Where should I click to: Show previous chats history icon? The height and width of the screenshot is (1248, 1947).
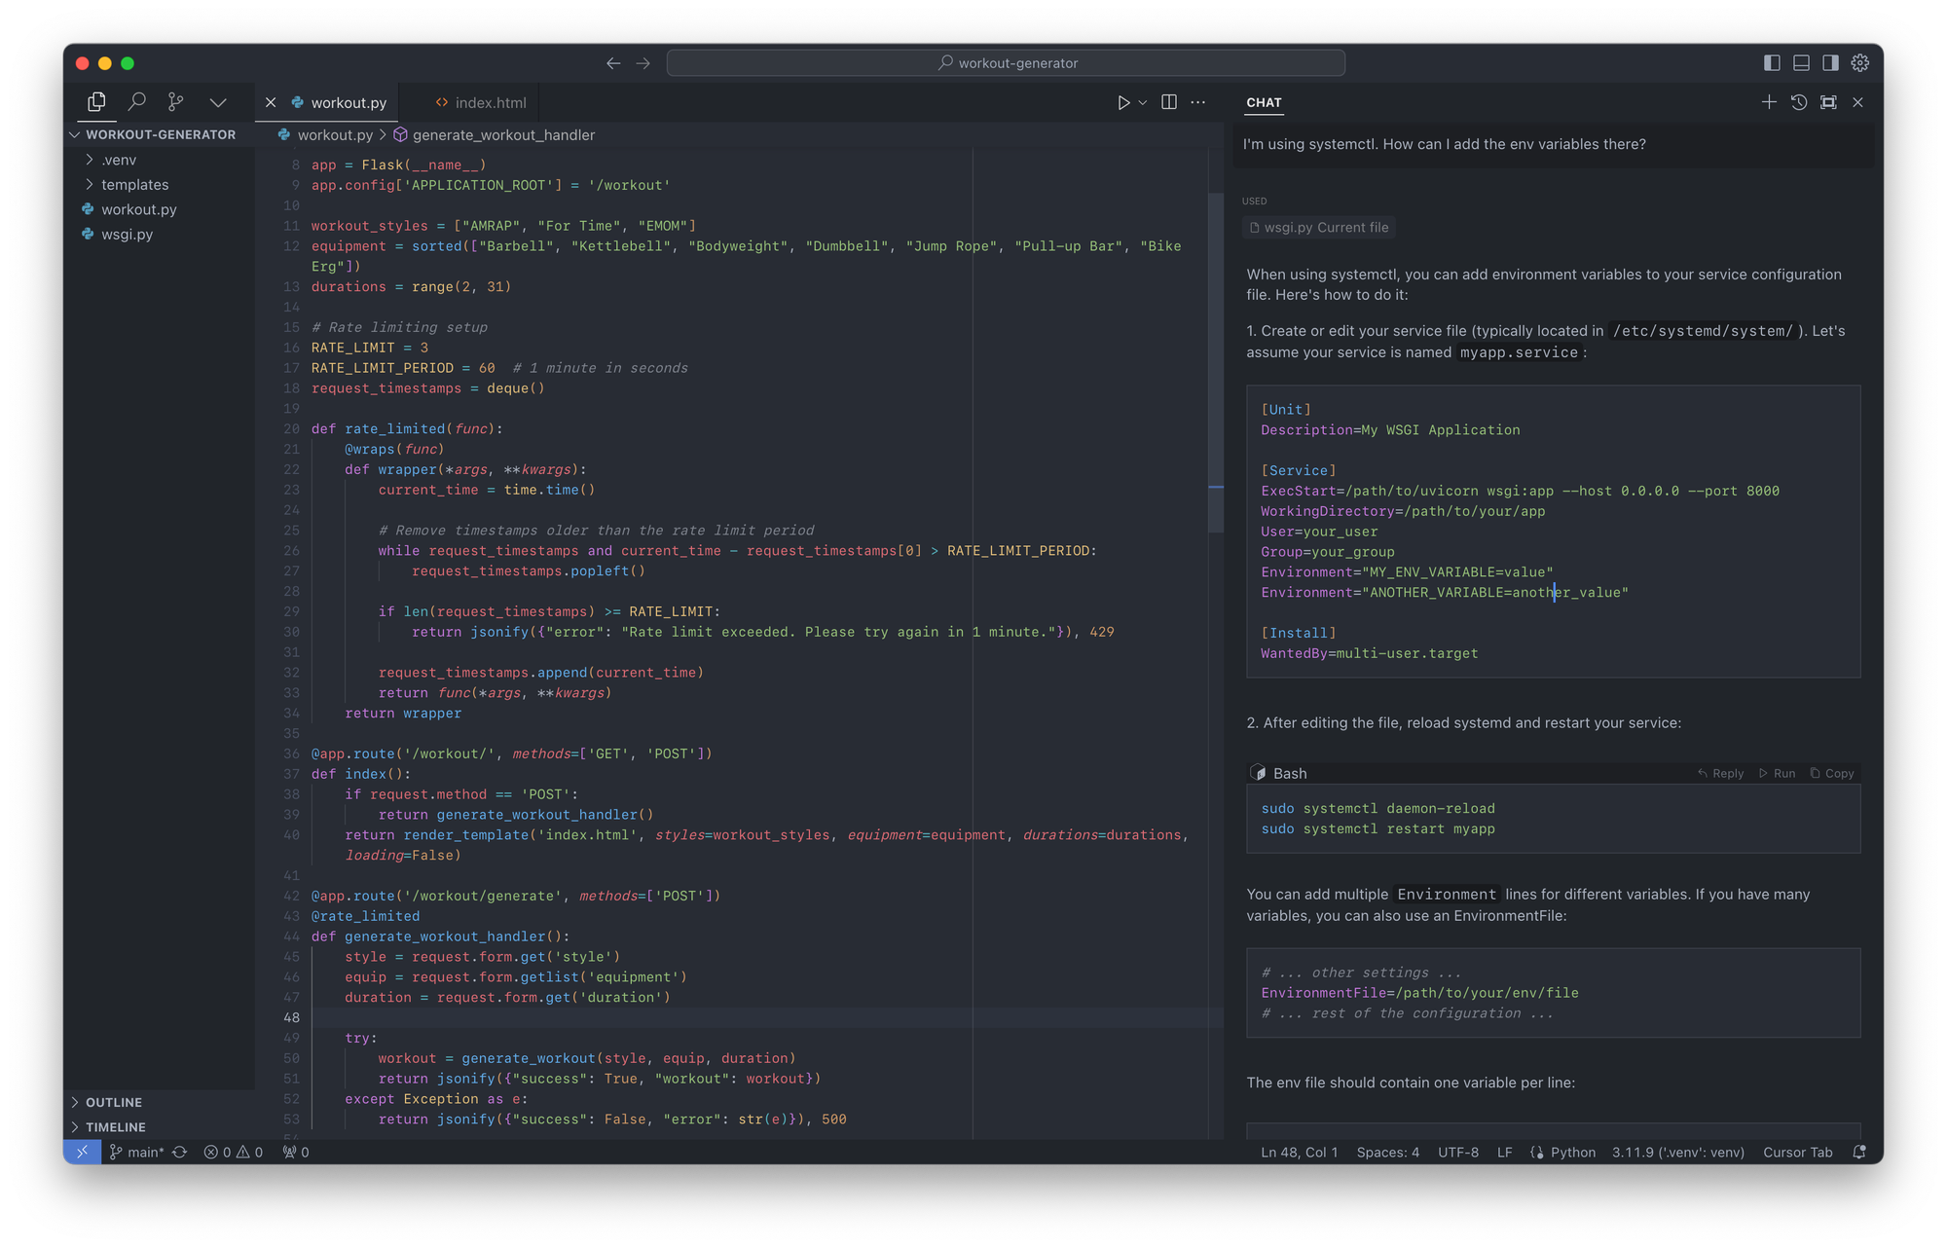click(x=1799, y=102)
